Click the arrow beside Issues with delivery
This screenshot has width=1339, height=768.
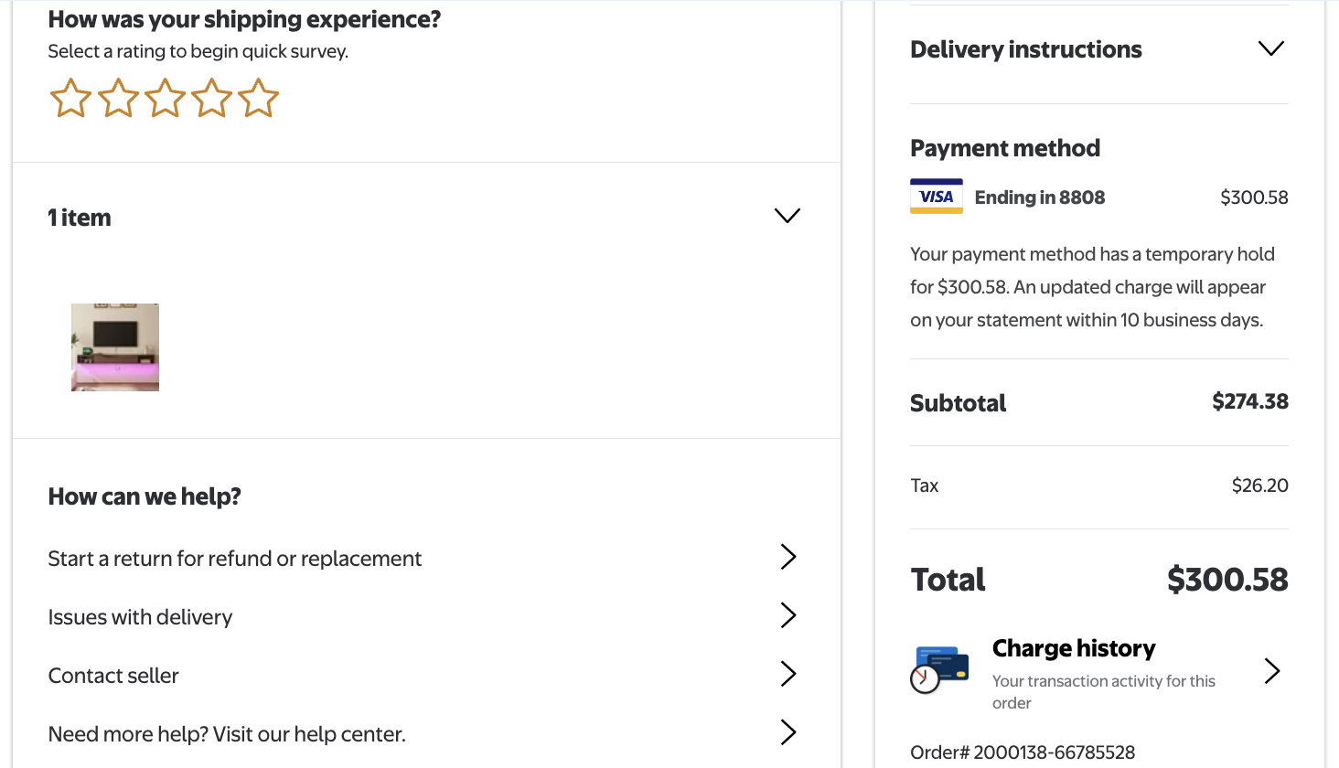[x=787, y=615]
